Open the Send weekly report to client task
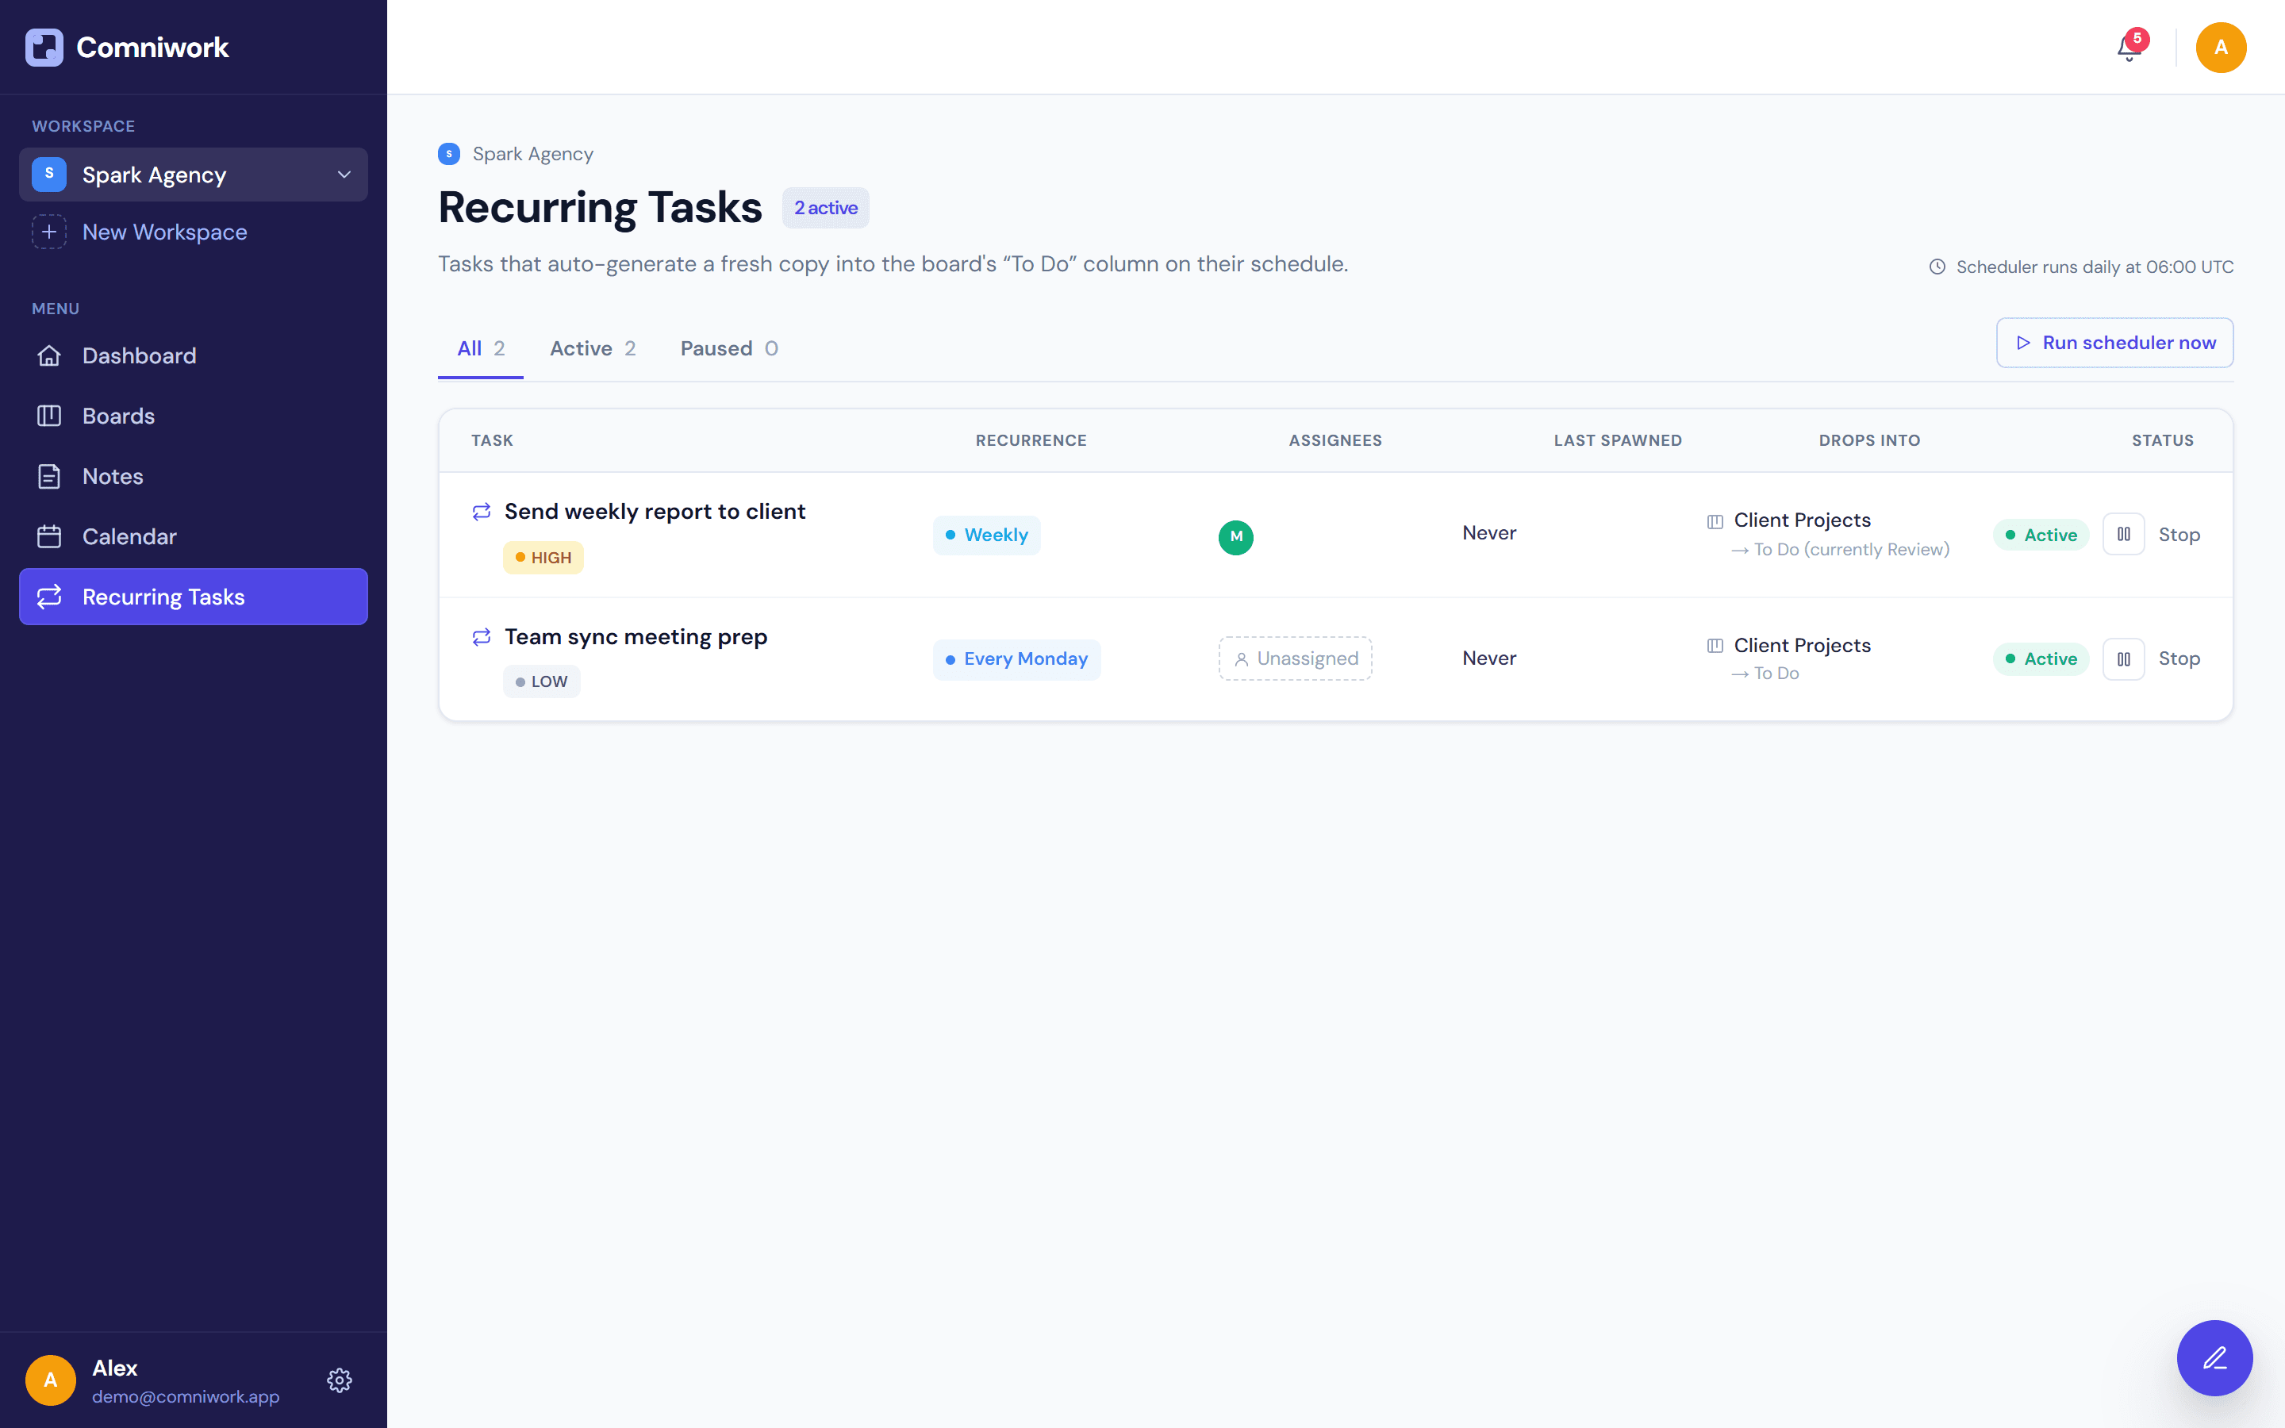This screenshot has height=1428, width=2285. (655, 511)
